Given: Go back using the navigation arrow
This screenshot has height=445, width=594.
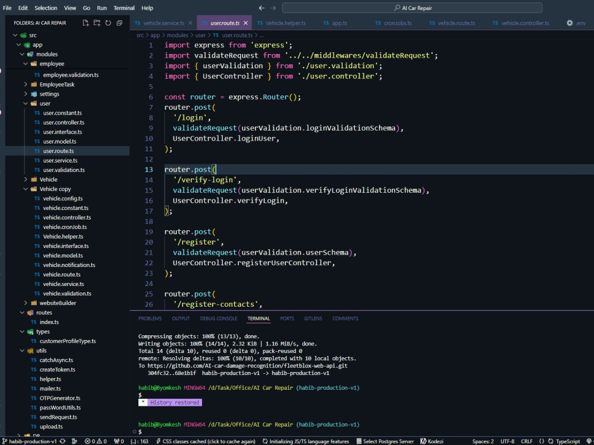Looking at the screenshot, I should (261, 8).
